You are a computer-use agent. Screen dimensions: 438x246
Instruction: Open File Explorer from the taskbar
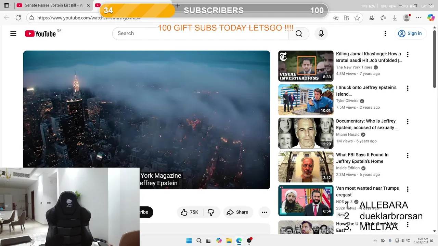click(x=229, y=241)
